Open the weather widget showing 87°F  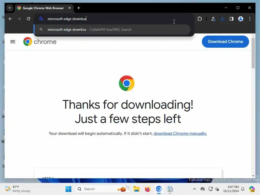point(18,189)
